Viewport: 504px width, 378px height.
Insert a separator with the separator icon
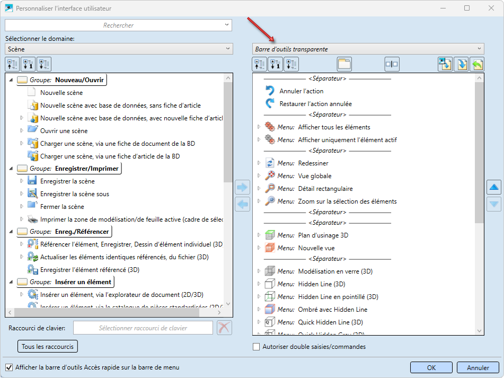392,64
